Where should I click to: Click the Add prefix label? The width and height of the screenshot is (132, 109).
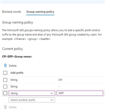point(17,73)
